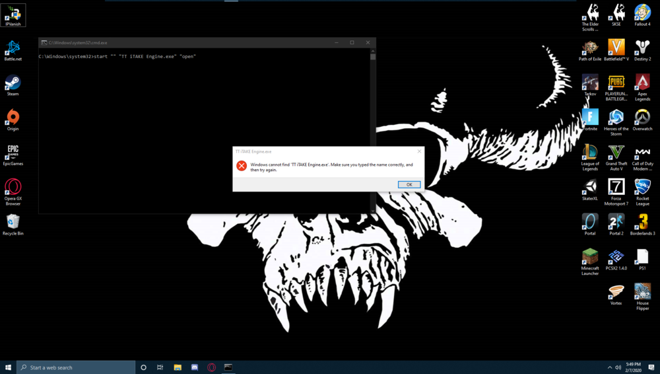Select the Battle.net desktop icon
Viewport: 660px width, 374px height.
click(13, 50)
